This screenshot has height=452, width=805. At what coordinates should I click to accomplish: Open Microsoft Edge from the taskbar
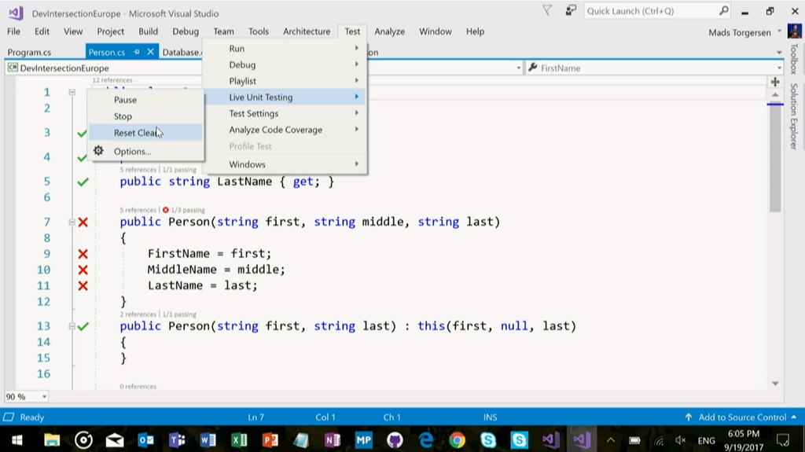coord(425,440)
